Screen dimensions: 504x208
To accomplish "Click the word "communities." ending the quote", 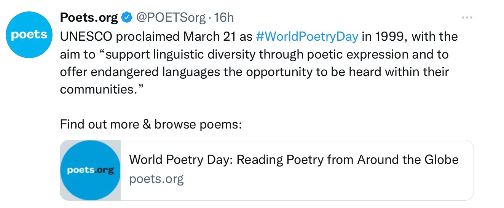I will [103, 89].
